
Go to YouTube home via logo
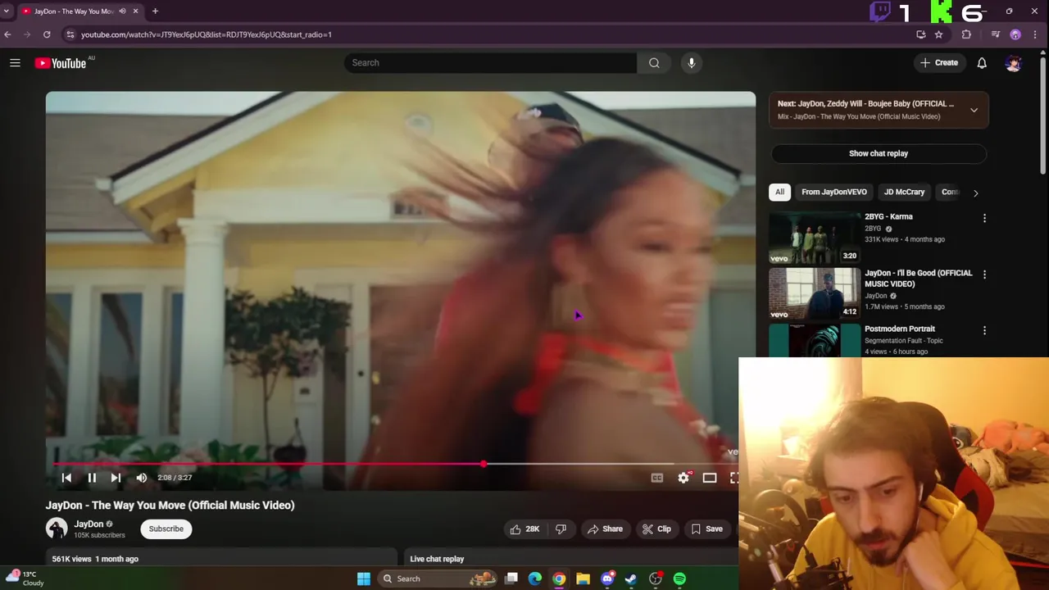coord(61,63)
